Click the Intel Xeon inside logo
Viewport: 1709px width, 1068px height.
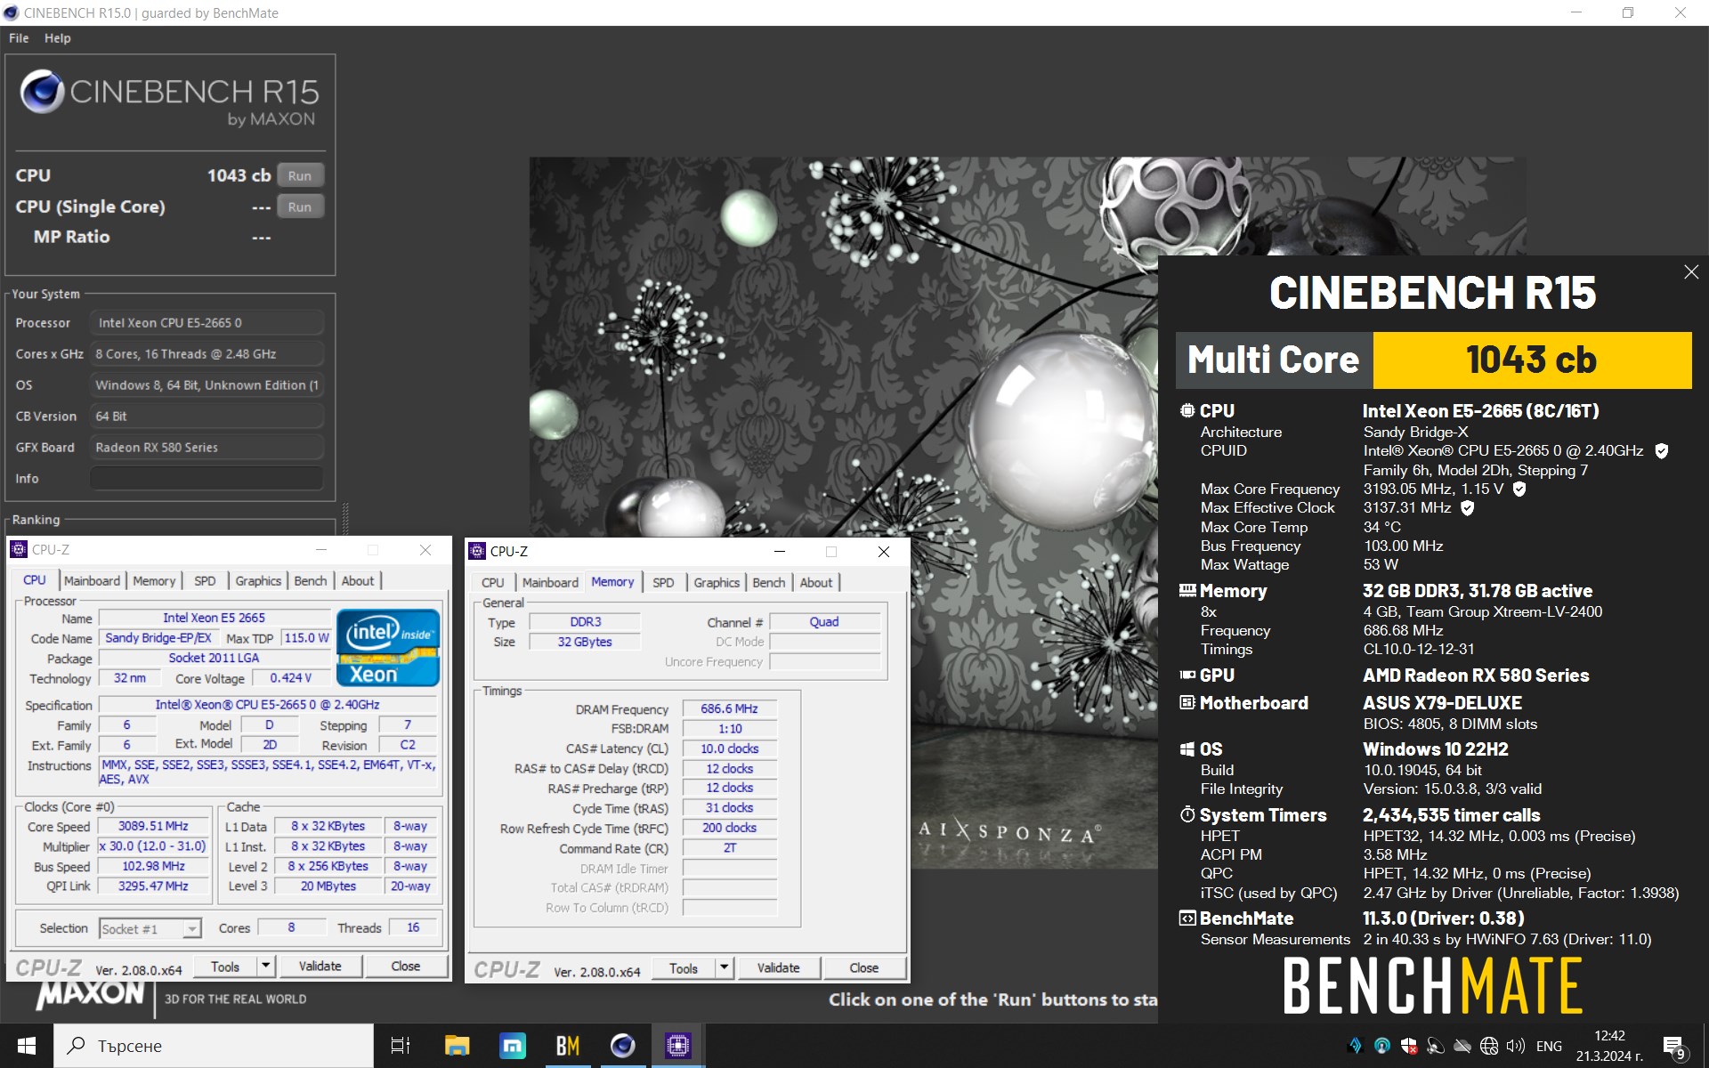click(x=388, y=648)
